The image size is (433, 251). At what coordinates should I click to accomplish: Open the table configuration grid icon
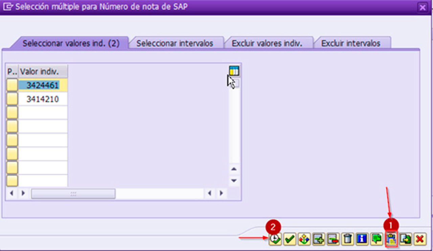(x=233, y=71)
